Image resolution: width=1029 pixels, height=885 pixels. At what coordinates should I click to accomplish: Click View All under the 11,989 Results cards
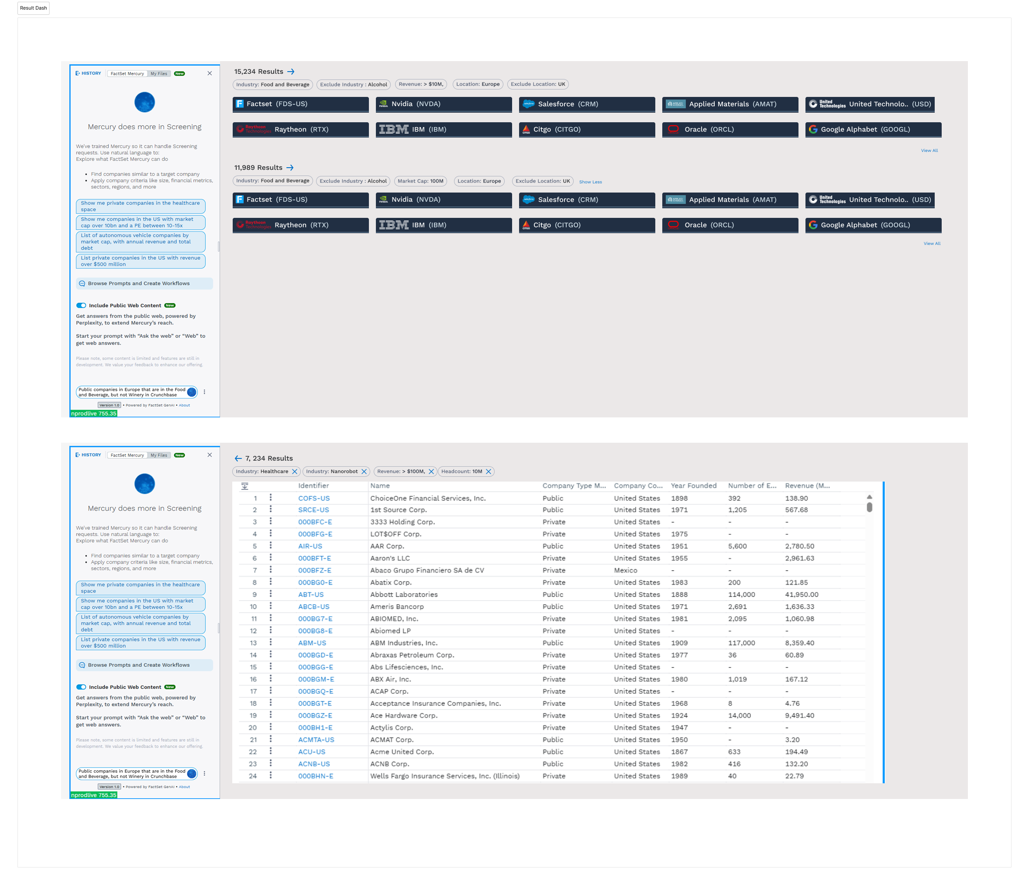pos(932,243)
